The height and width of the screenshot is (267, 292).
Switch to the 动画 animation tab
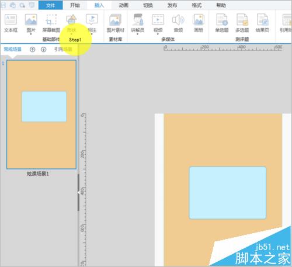tap(124, 5)
